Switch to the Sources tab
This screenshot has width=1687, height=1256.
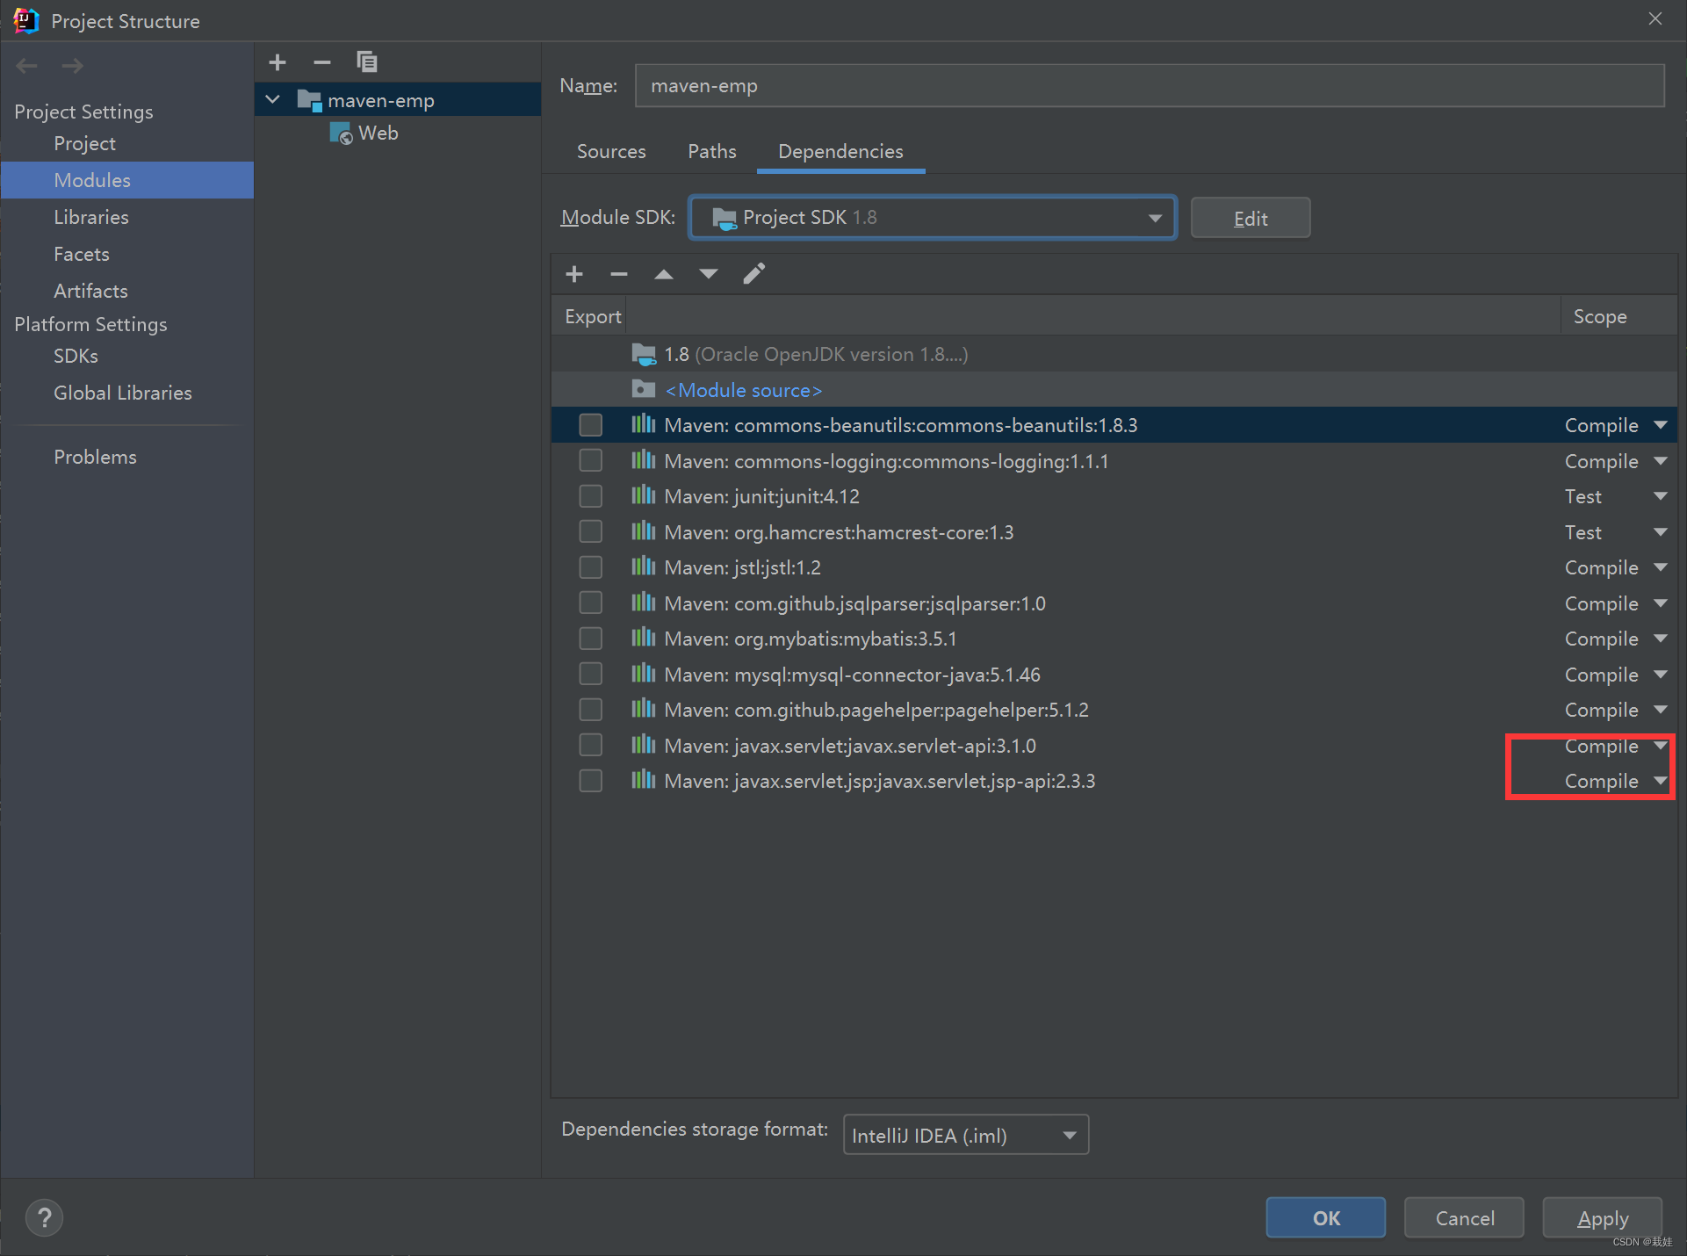tap(611, 151)
